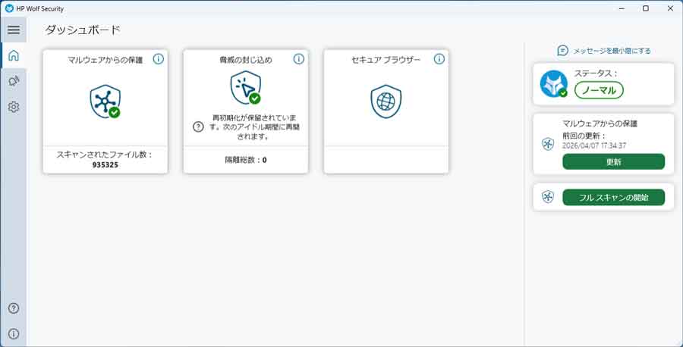Image resolution: width=683 pixels, height=347 pixels.
Task: Click the HP Wolf status avatar icon
Action: click(x=553, y=84)
